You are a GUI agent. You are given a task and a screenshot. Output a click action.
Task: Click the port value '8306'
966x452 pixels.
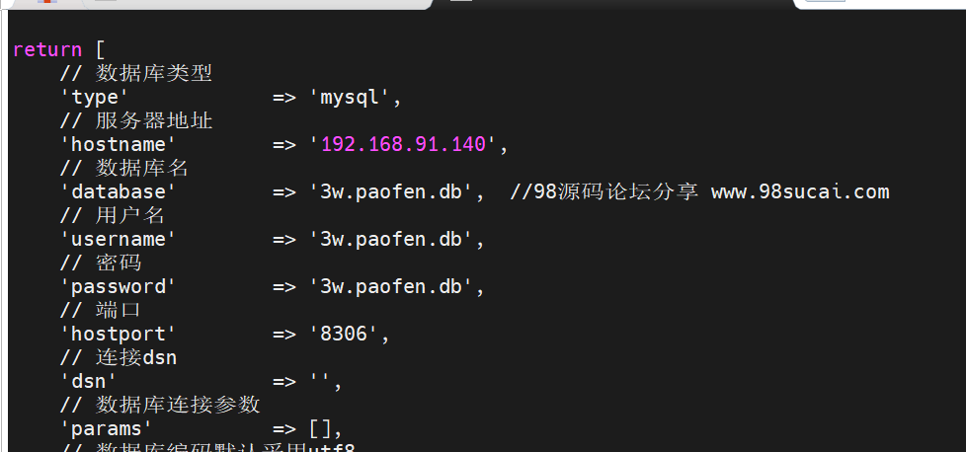[x=344, y=334]
